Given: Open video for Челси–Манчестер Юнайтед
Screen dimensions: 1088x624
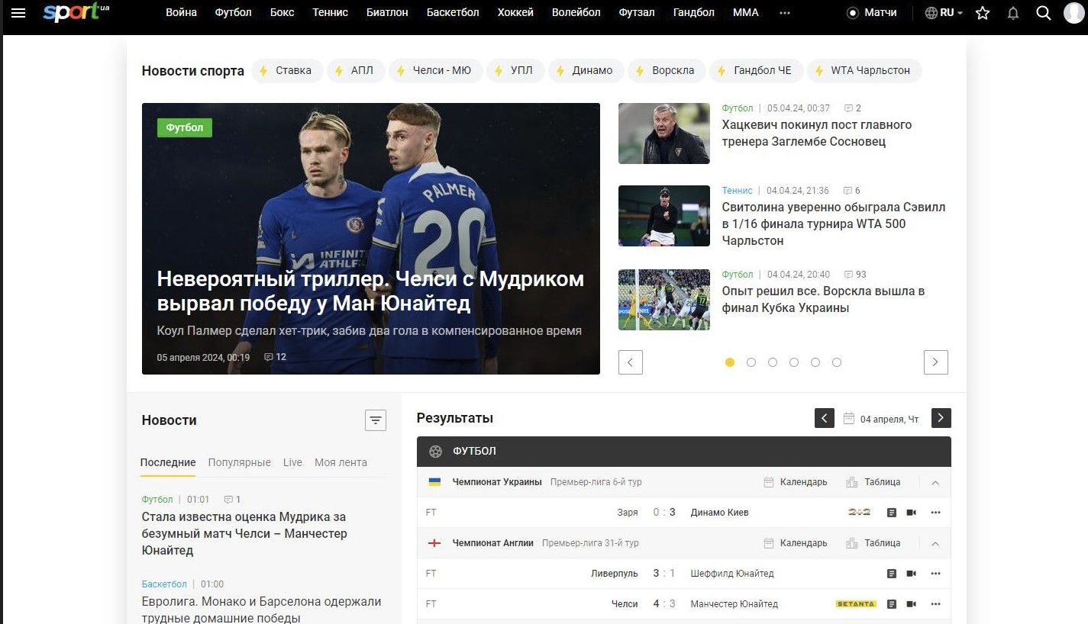Looking at the screenshot, I should point(911,604).
